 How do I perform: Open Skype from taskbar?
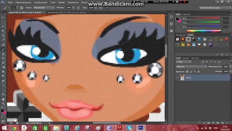pos(130,128)
